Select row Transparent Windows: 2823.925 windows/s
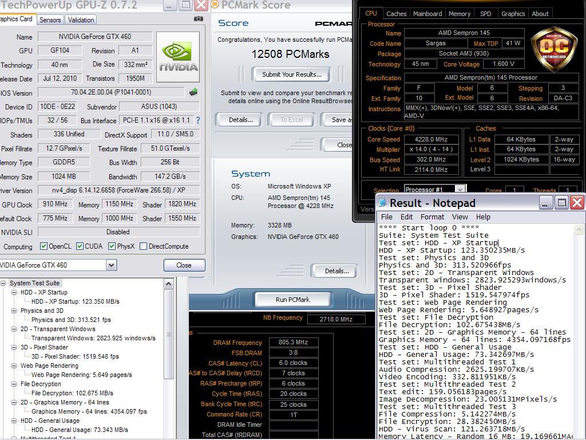The height and width of the screenshot is (440, 586). (93, 338)
